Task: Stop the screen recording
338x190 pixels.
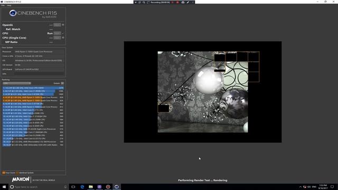Action: click(x=177, y=2)
